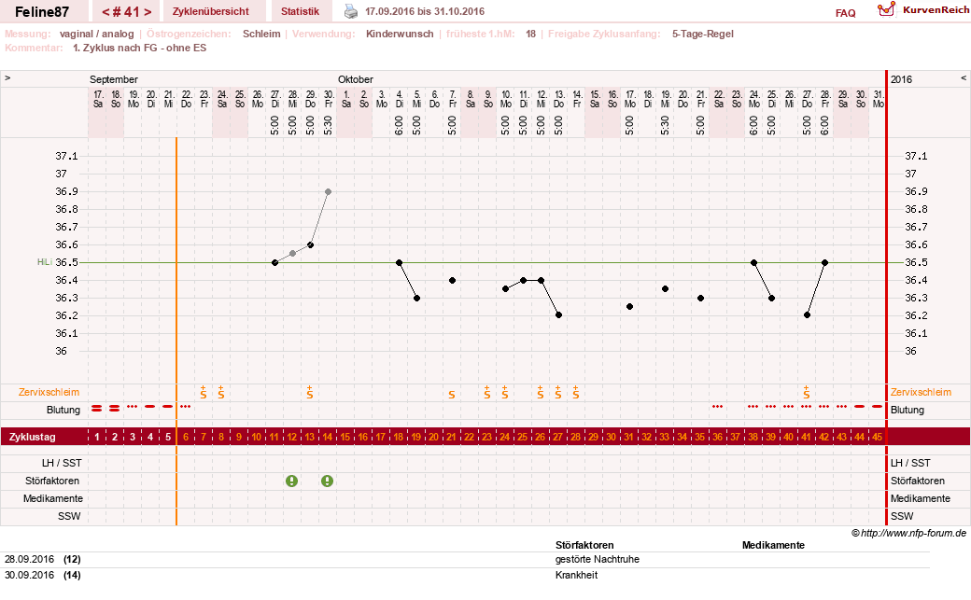Click bleeding marker on cycle day 45

pos(877,407)
